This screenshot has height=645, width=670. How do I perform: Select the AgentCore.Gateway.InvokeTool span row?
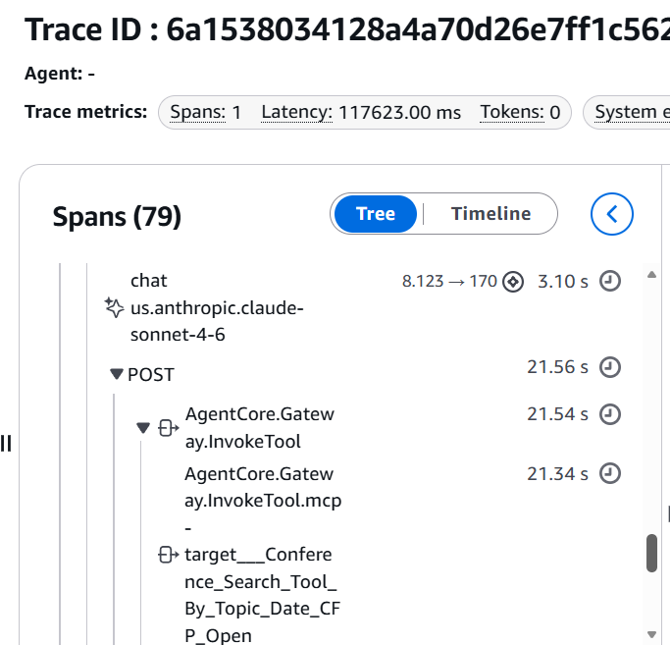click(x=259, y=428)
